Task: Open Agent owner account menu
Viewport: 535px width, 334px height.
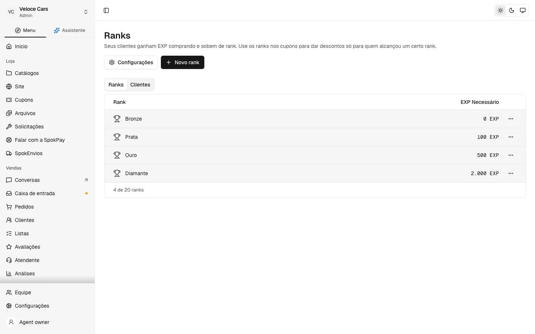Action: click(48, 322)
